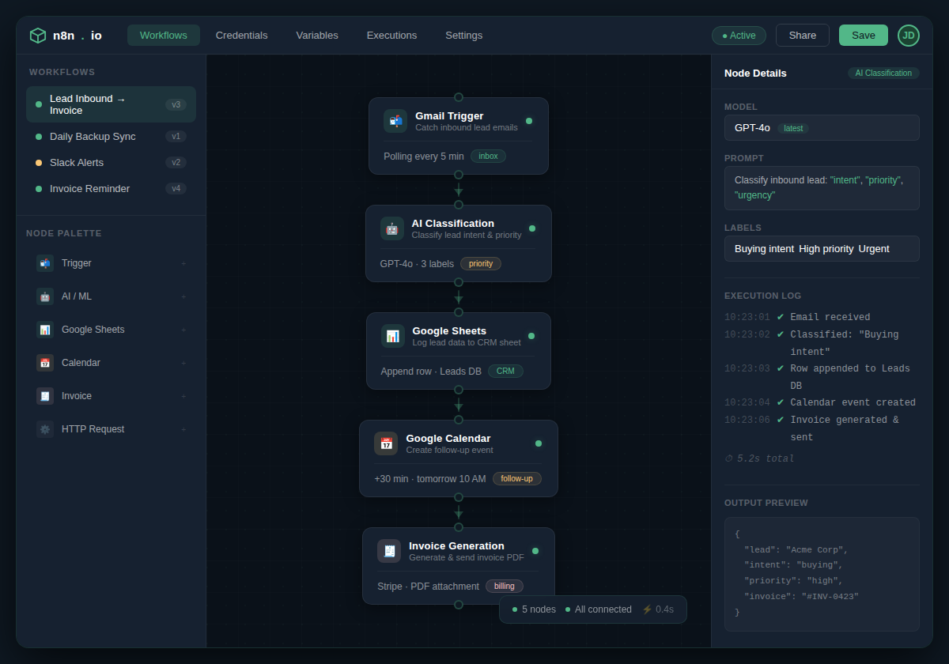Click into the Prompt text field

click(x=822, y=188)
